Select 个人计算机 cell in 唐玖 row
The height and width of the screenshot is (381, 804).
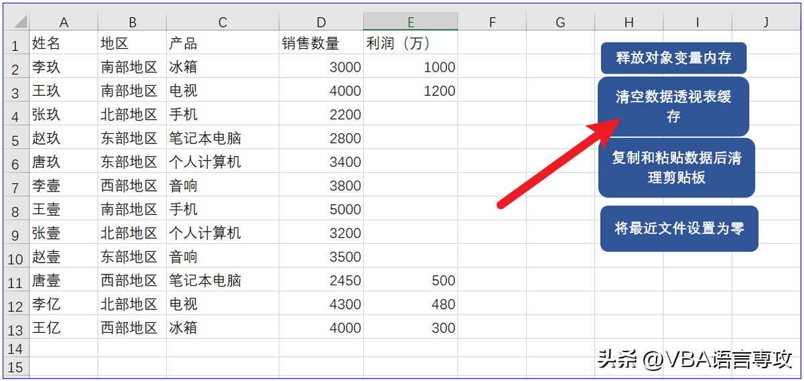pos(222,162)
